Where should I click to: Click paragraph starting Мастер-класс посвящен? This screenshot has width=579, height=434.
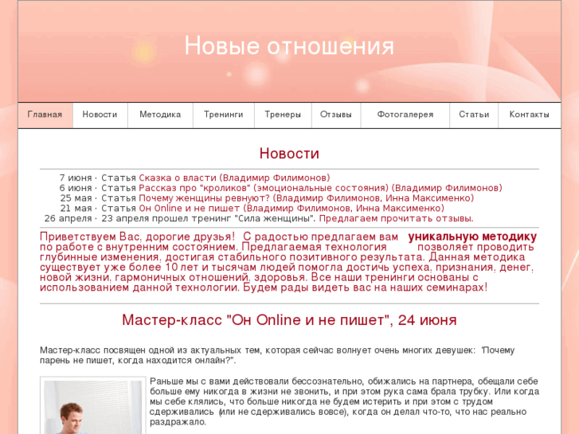coord(277,355)
